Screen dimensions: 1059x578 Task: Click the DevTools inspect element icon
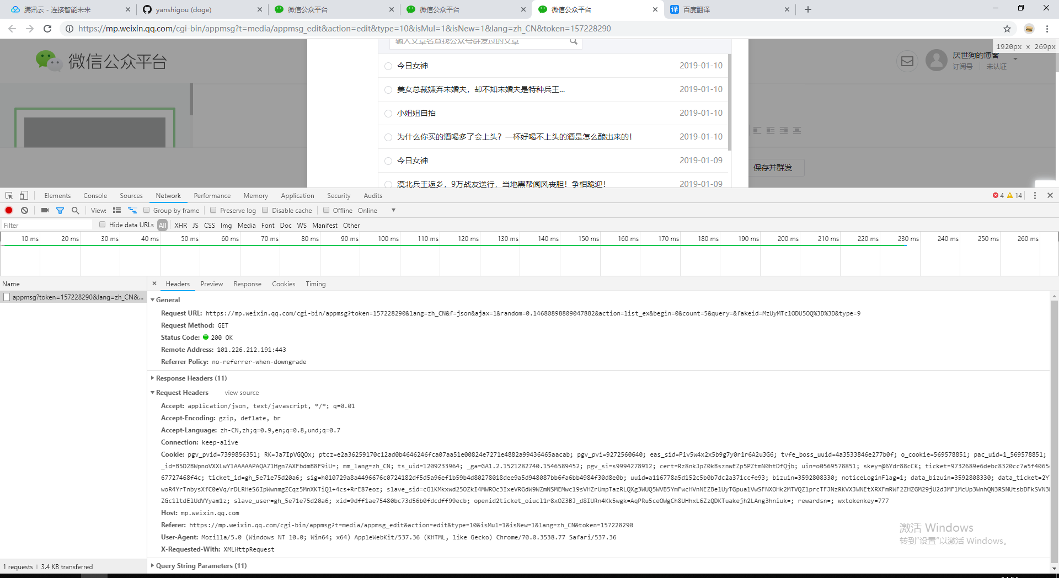tap(9, 196)
